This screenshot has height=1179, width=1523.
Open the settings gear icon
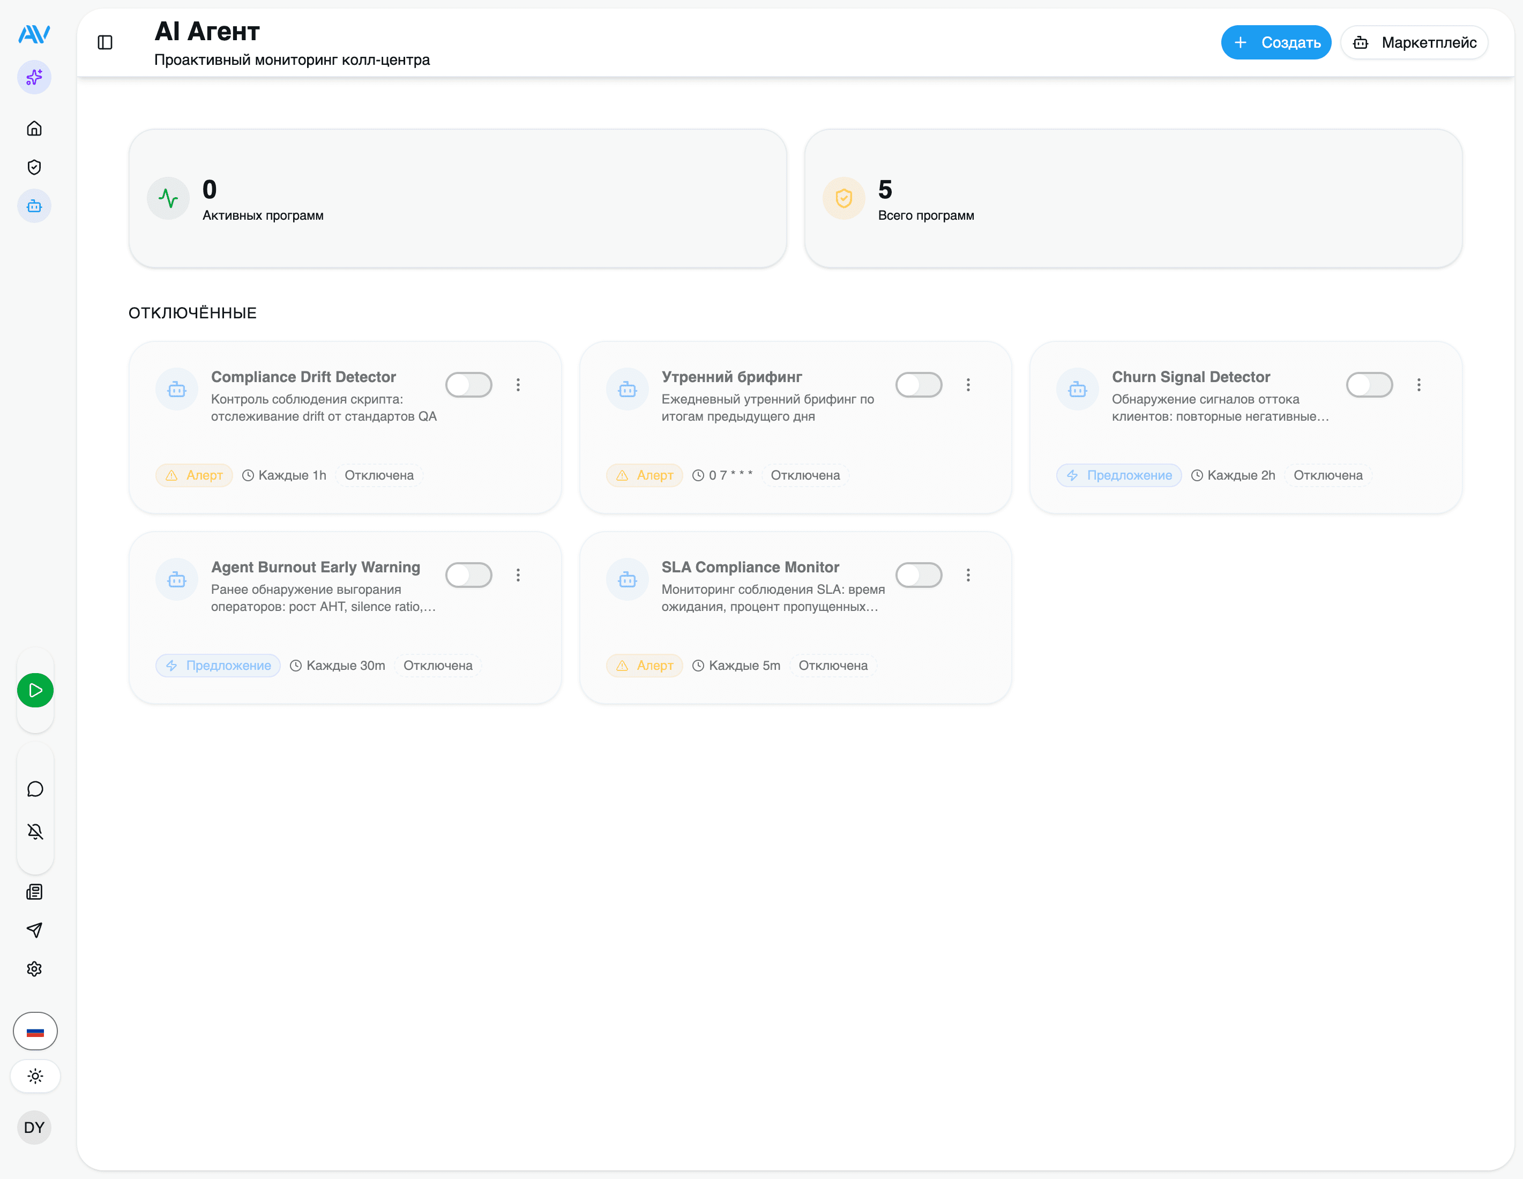(34, 969)
